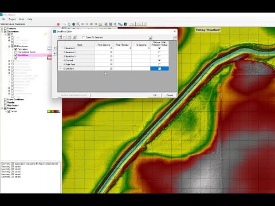Select the 'Breakline 2' name cell
The image size is (275, 206).
coord(80,52)
